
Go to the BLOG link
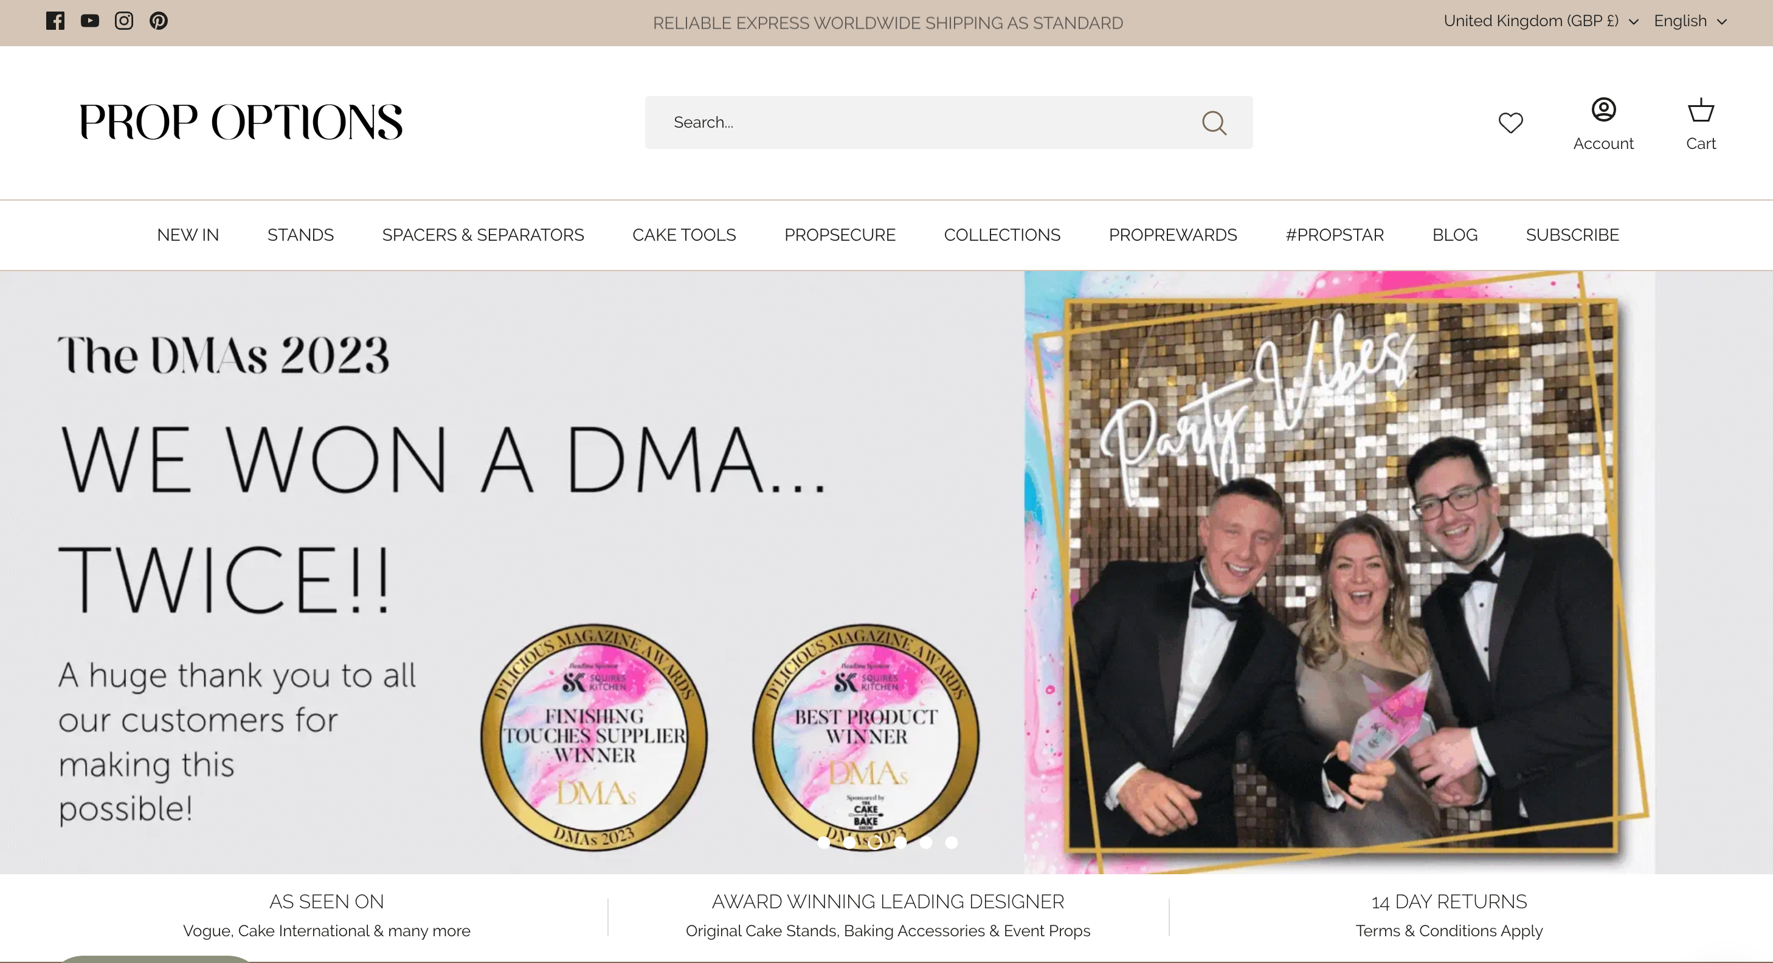[1454, 235]
